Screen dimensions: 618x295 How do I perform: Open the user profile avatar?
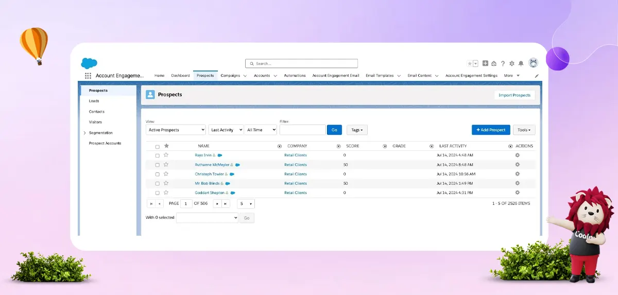(533, 63)
